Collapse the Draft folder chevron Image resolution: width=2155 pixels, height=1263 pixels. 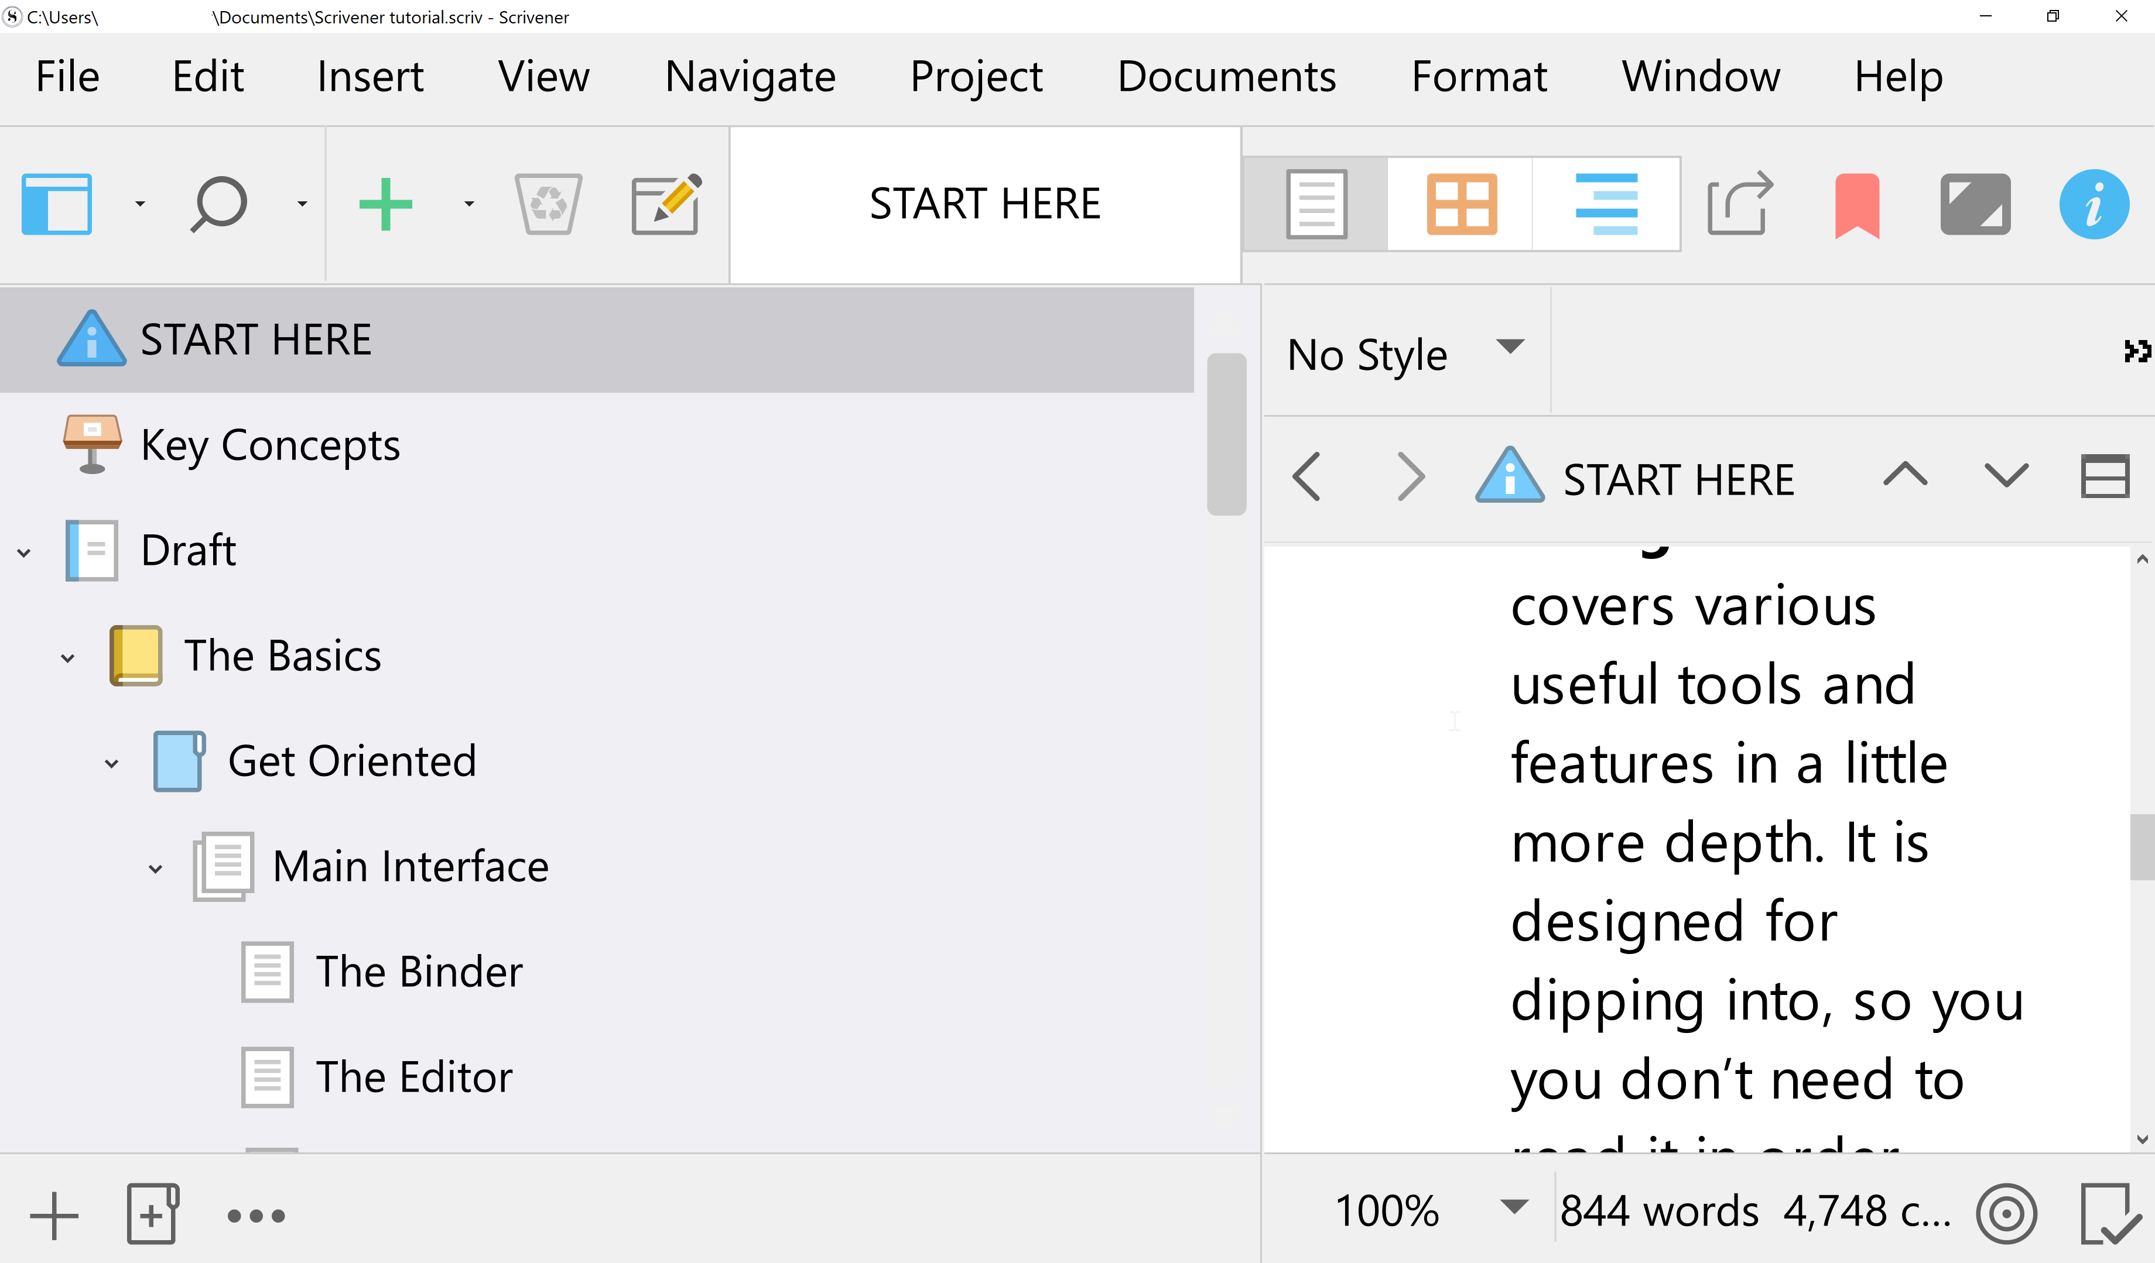pos(24,553)
